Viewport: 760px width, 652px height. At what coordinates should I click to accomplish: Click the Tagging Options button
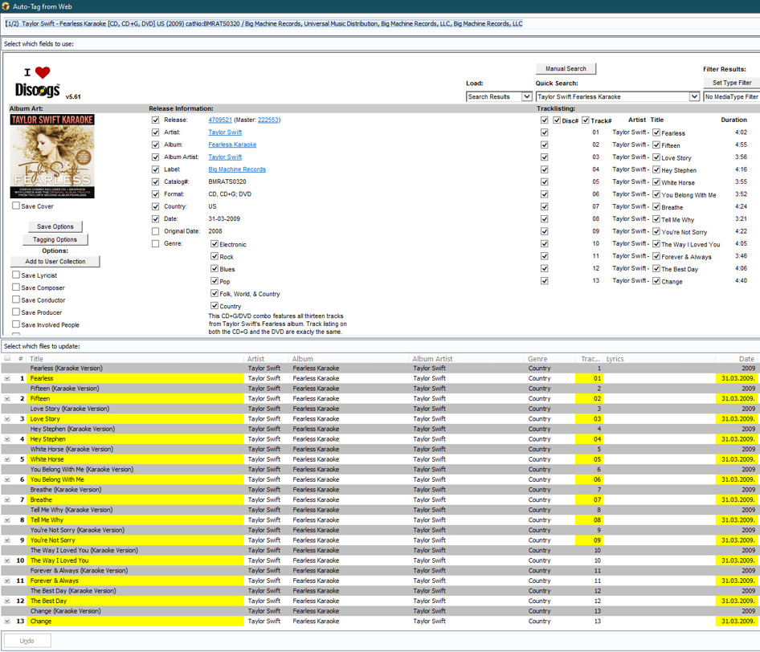(55, 239)
